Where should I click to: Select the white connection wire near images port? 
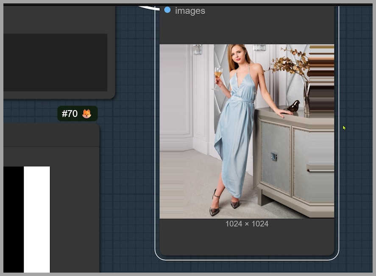[148, 8]
